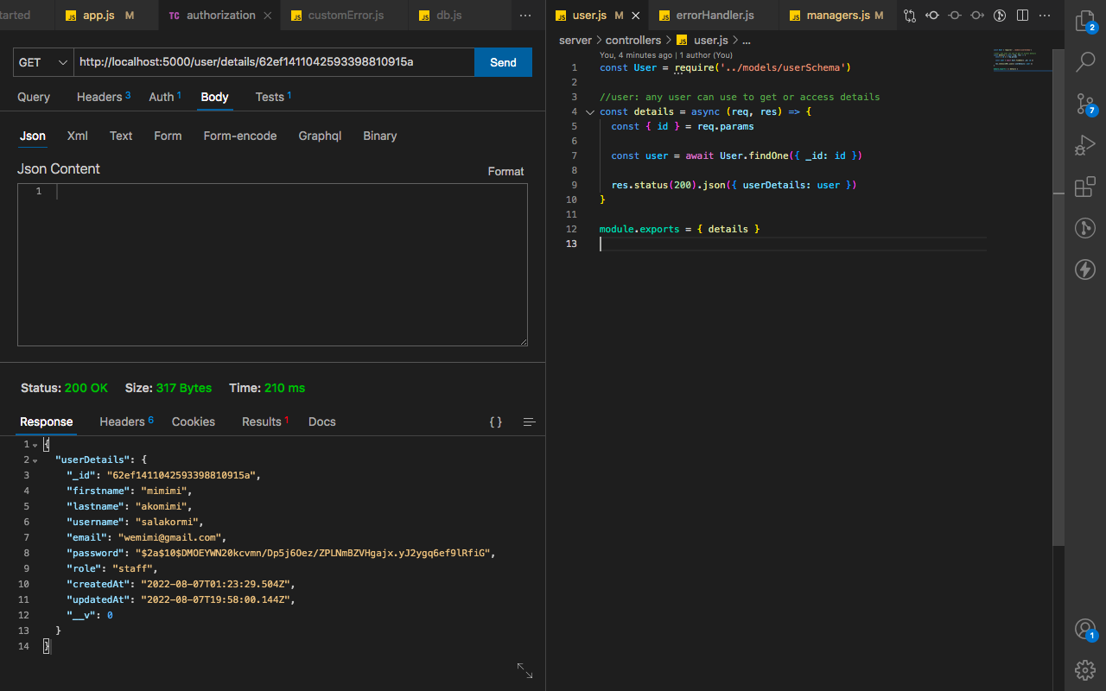This screenshot has width=1106, height=691.
Task: Click the right editor's vertical scrollbar
Action: pos(1058,296)
